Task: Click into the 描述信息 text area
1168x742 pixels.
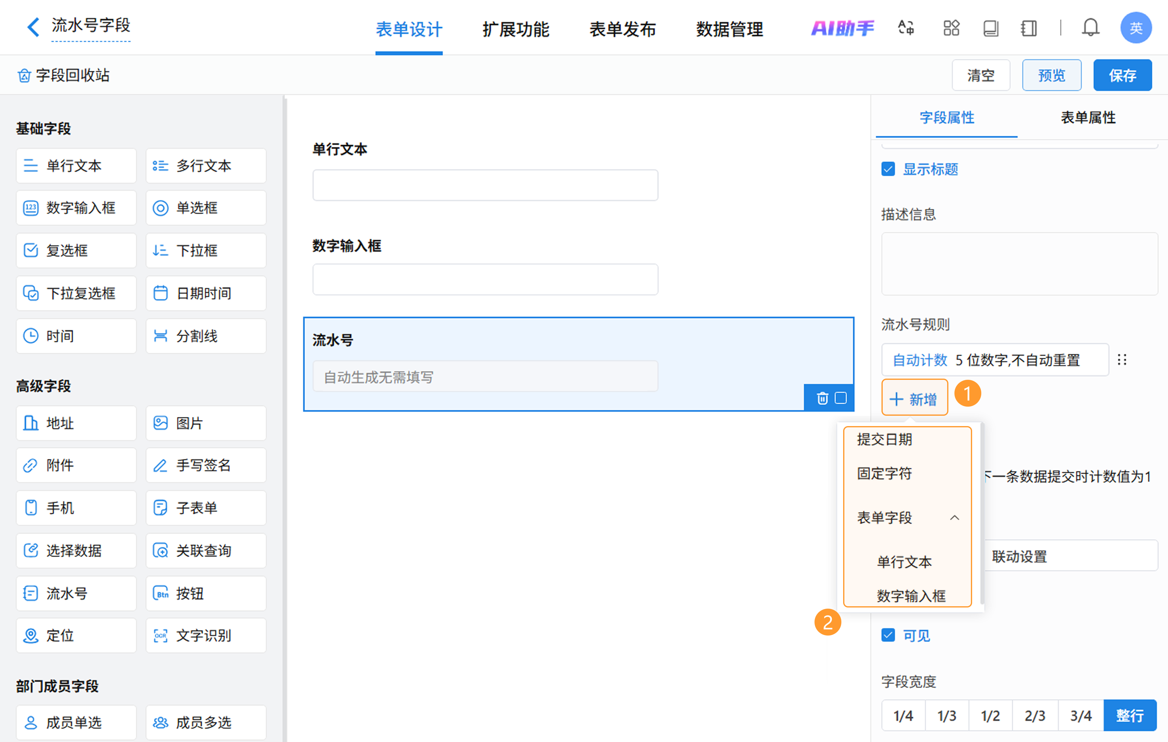Action: [1019, 264]
